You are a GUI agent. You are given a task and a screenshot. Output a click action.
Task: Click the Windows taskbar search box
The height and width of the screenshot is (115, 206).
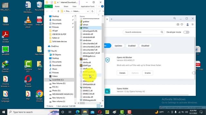click(33, 112)
